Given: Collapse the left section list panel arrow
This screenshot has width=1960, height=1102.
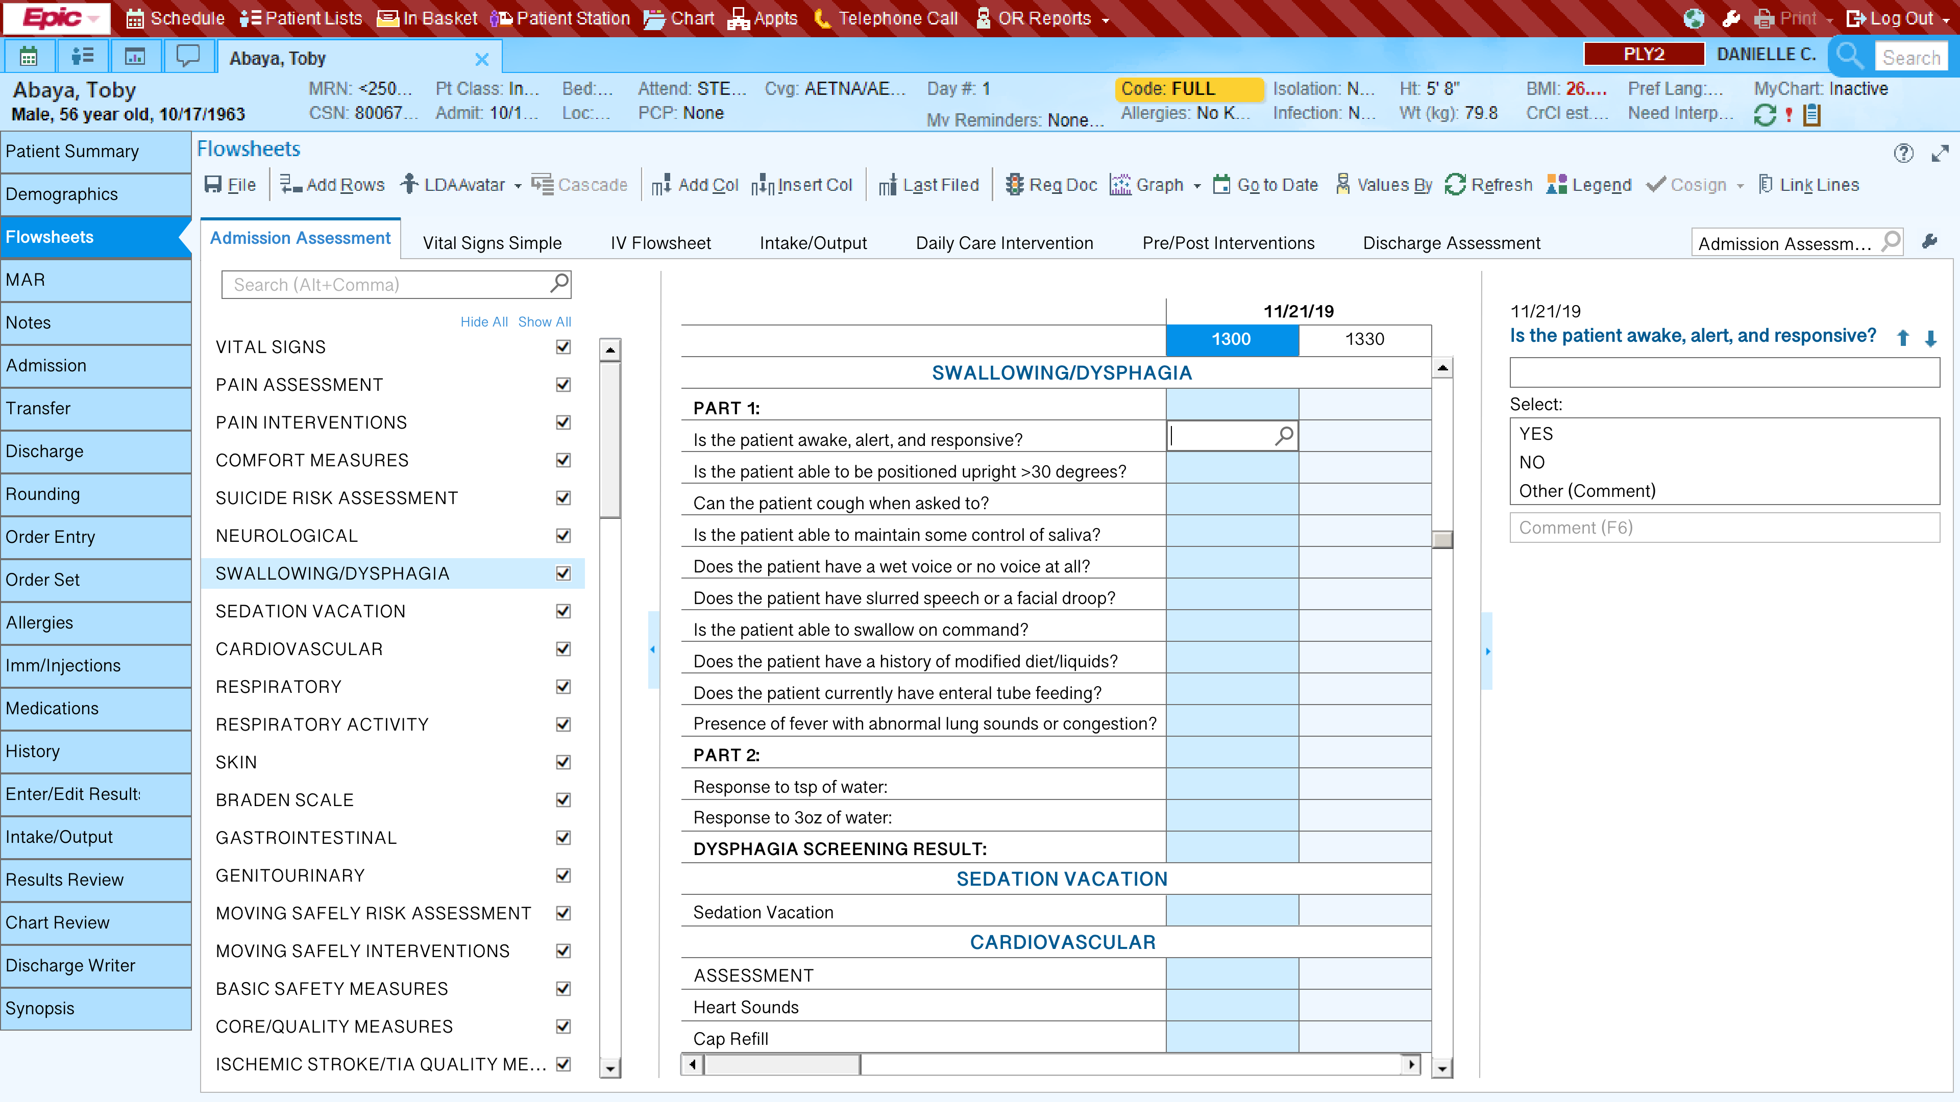Looking at the screenshot, I should tap(653, 649).
